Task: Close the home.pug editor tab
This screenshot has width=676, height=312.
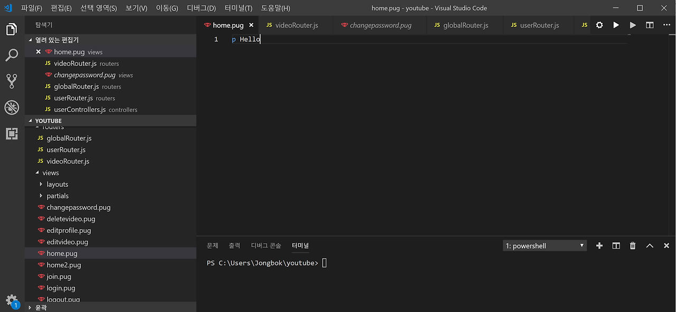Action: click(251, 25)
